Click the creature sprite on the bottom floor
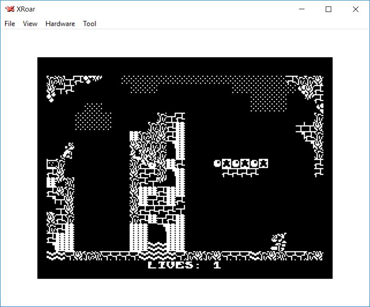This screenshot has height=307, width=370. coord(279,242)
